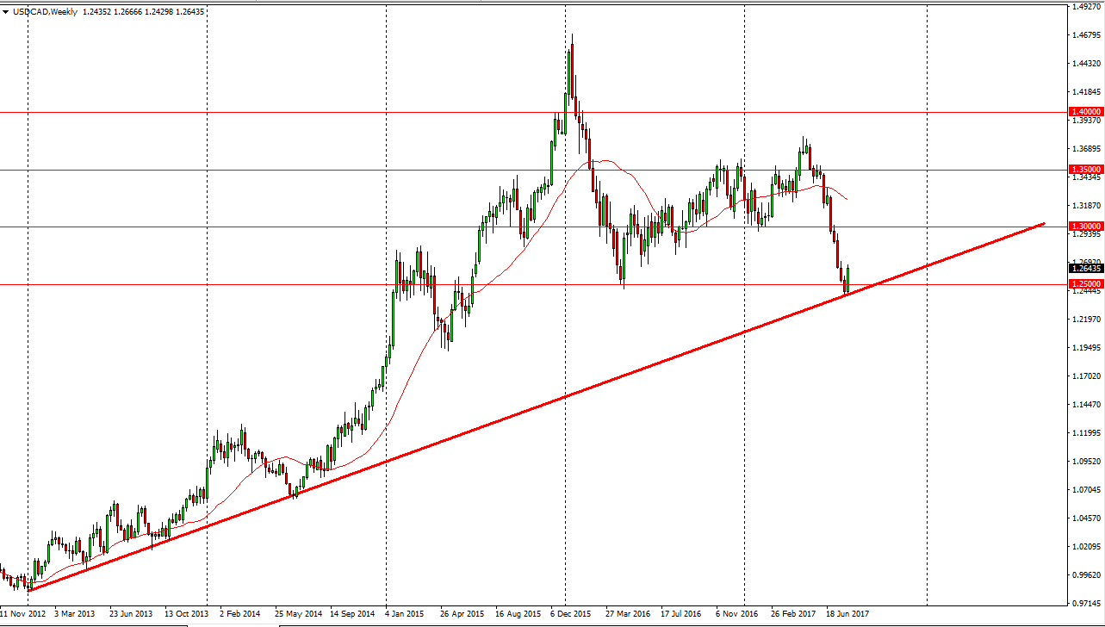Select the 1.35000 red horizontal line

click(x=345, y=170)
